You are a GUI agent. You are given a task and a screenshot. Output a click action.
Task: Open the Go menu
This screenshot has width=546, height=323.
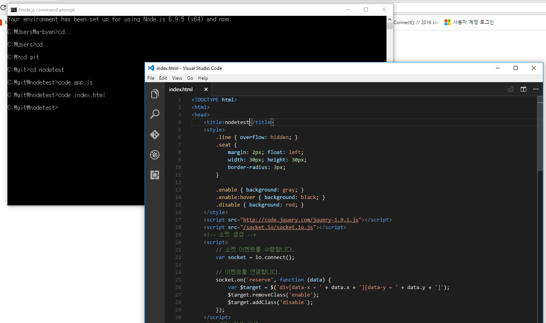[x=190, y=78]
